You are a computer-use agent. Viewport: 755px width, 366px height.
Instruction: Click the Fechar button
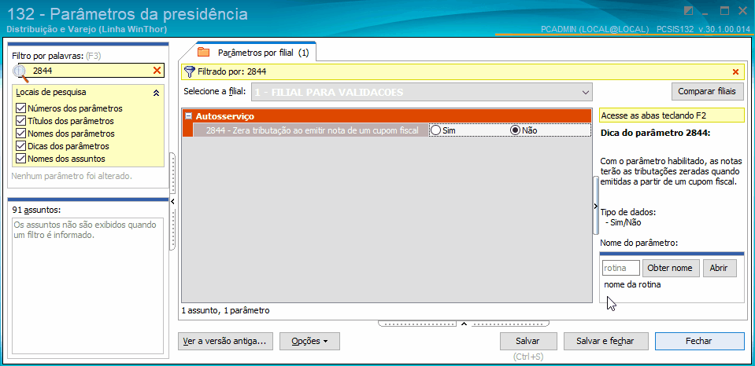[699, 341]
